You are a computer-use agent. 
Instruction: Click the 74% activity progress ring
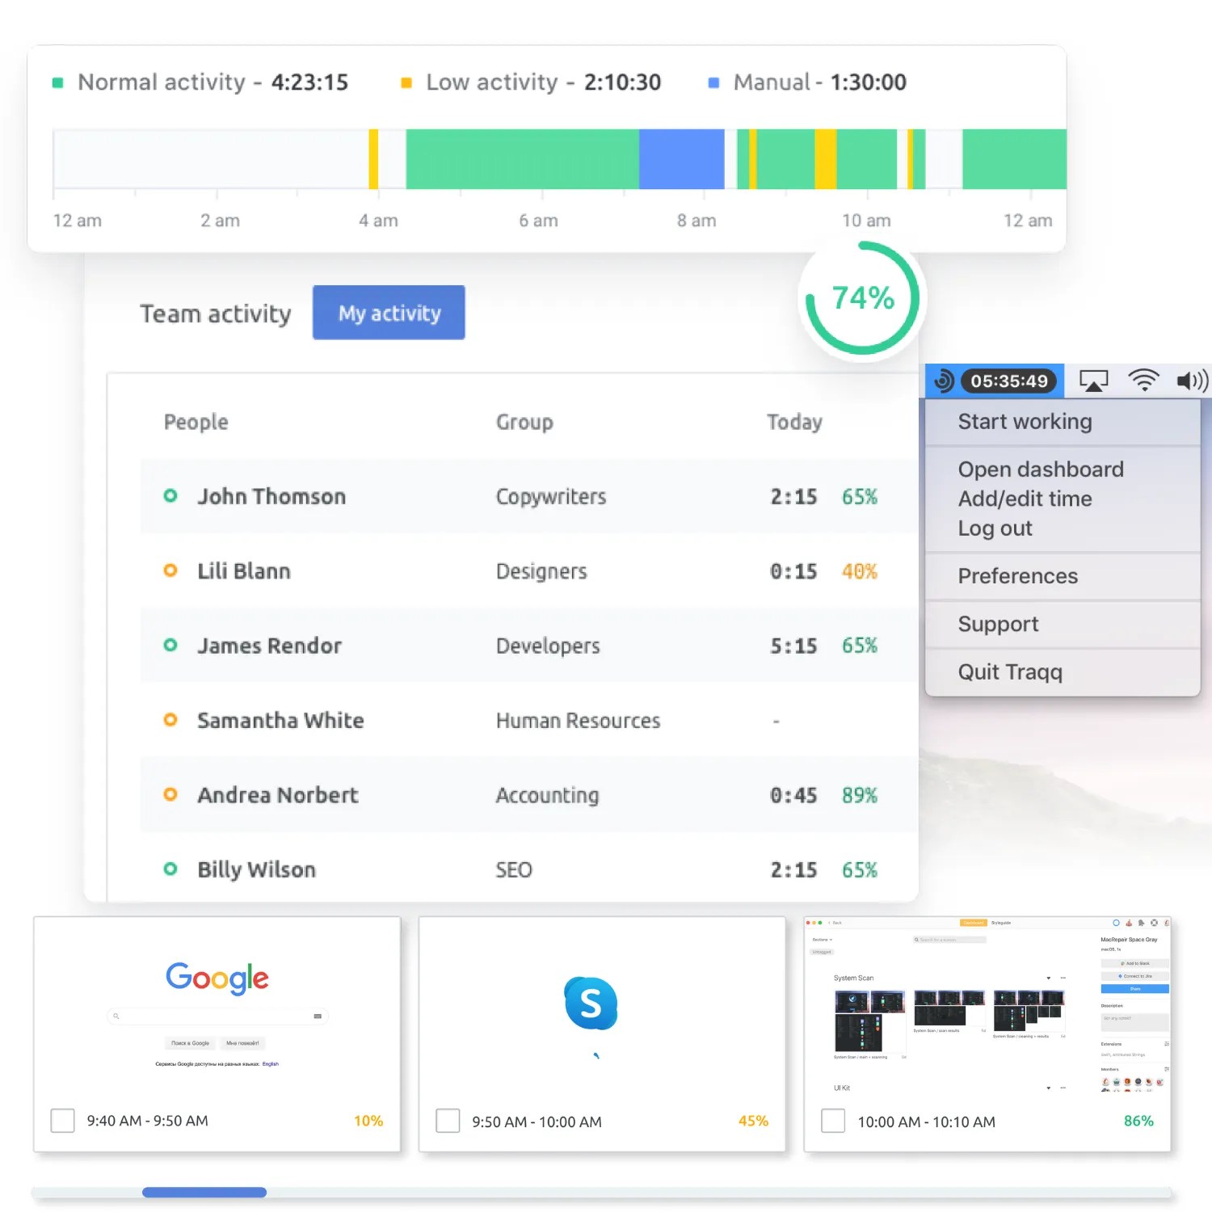click(x=863, y=298)
